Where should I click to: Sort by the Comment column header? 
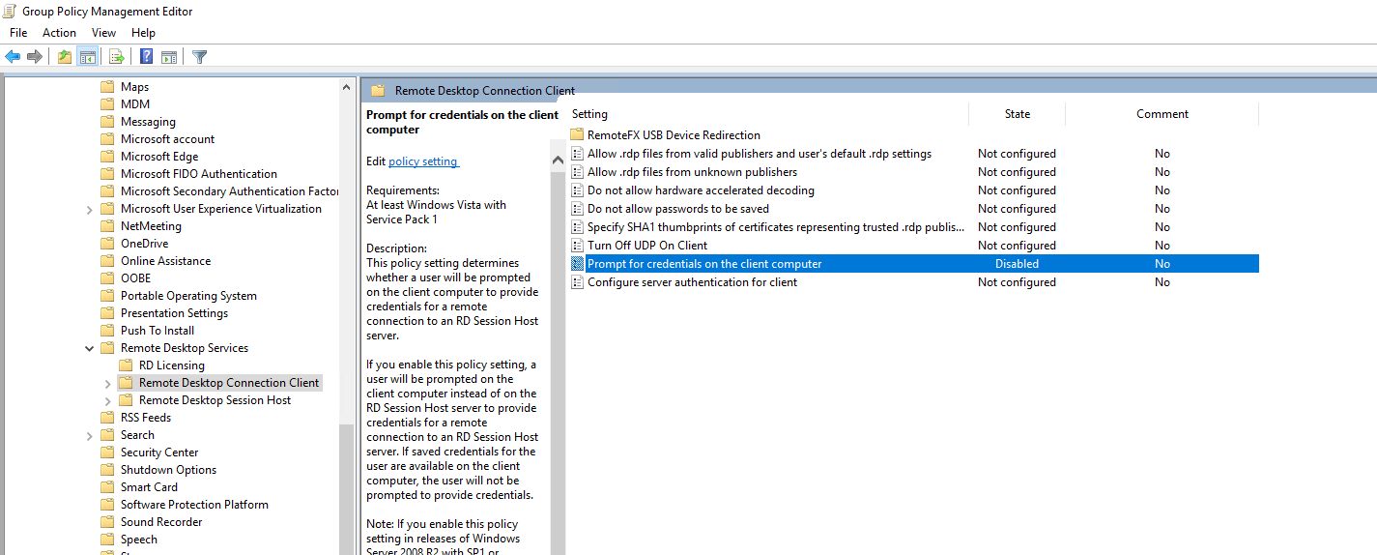click(x=1162, y=114)
